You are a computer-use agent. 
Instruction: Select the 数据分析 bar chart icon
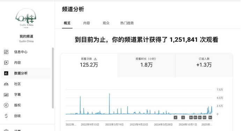click(6, 73)
